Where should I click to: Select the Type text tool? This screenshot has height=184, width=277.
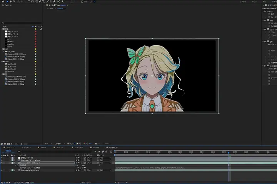click(43, 2)
